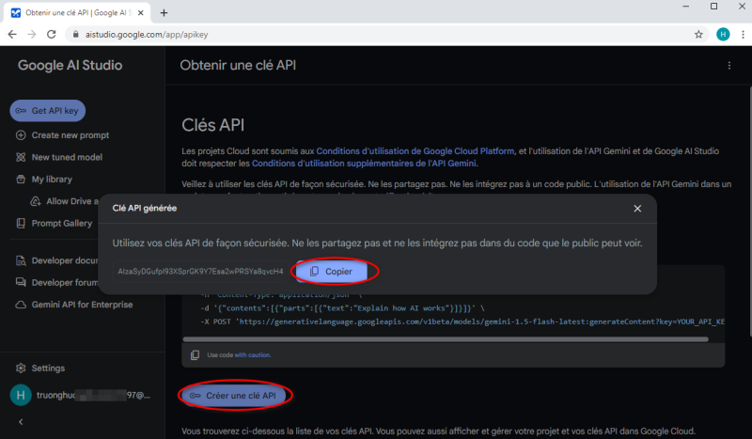This screenshot has height=439, width=752.
Task: Click the address bar URL
Action: tap(147, 35)
